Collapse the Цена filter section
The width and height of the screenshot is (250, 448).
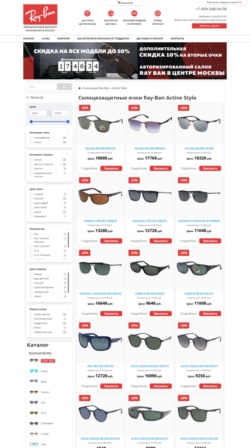(x=68, y=107)
